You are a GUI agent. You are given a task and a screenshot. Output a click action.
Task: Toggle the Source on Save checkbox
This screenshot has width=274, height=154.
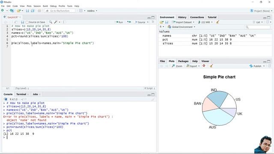click(x=27, y=22)
